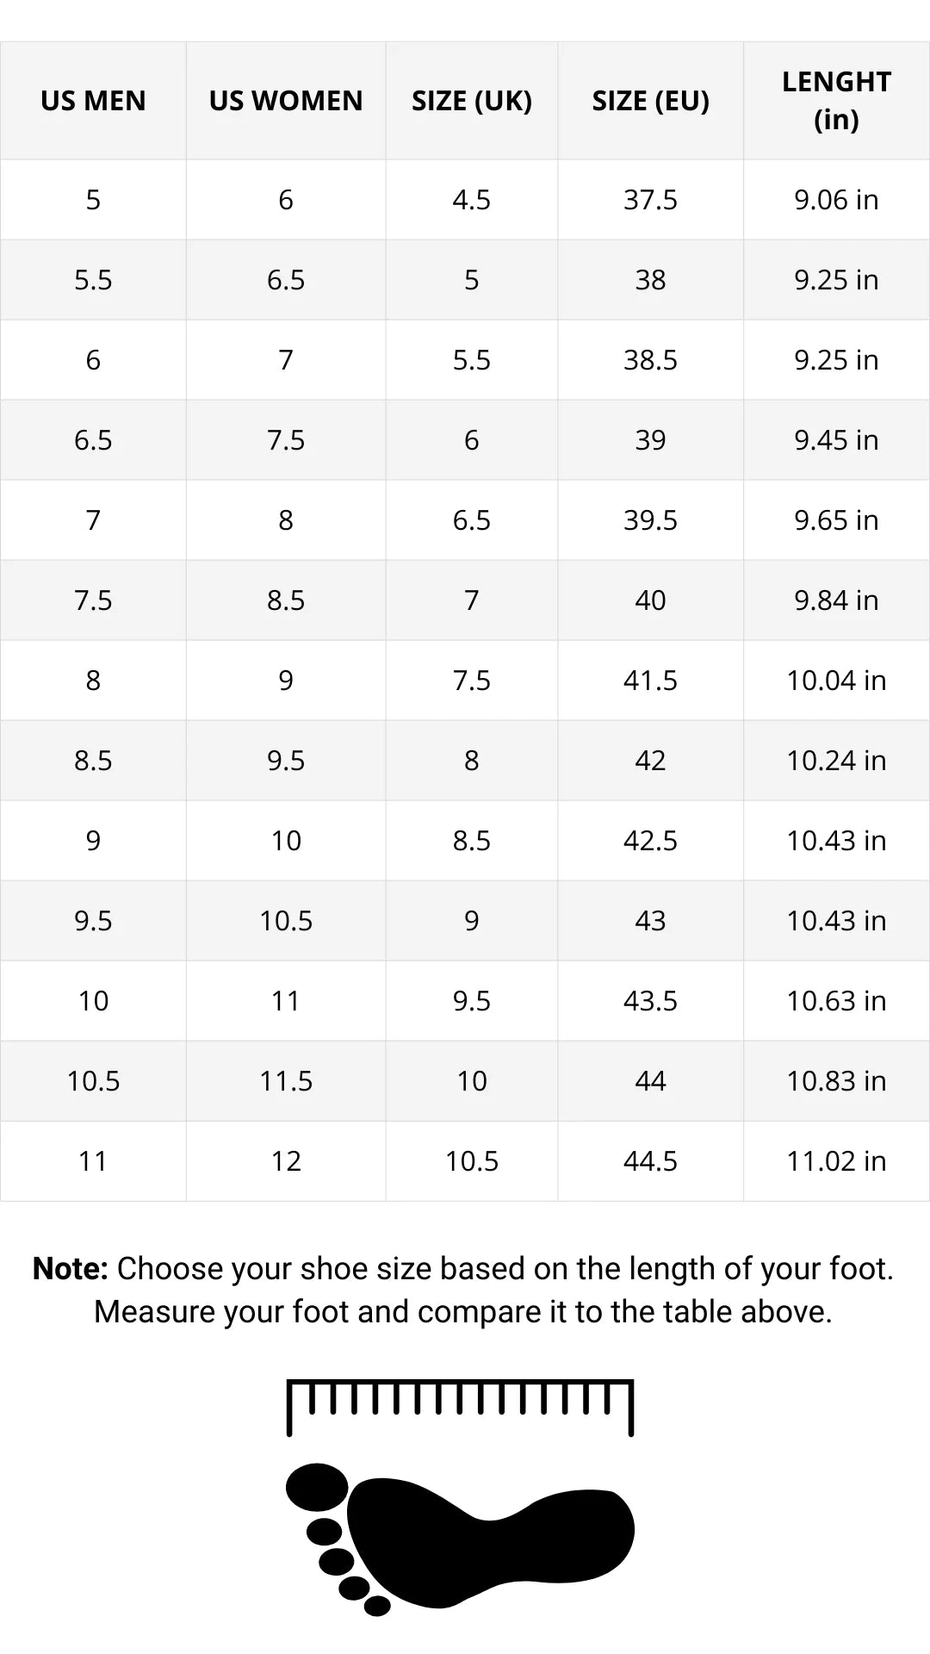
Task: Select the US MEN column header
Action: (93, 101)
